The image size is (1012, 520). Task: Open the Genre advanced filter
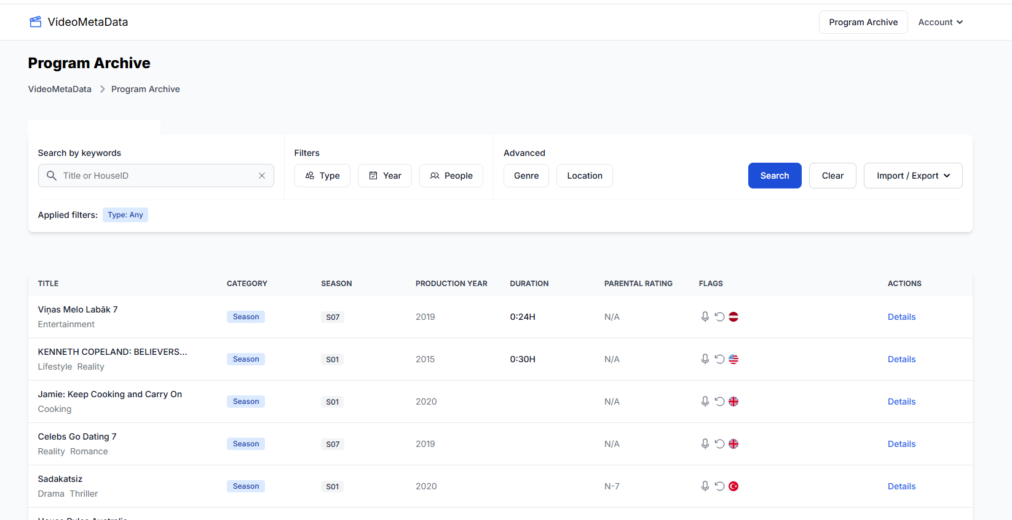pos(526,176)
